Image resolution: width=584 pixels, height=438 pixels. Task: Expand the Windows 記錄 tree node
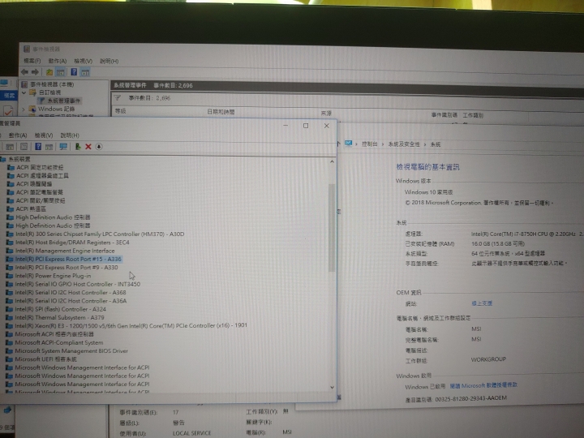pos(24,109)
